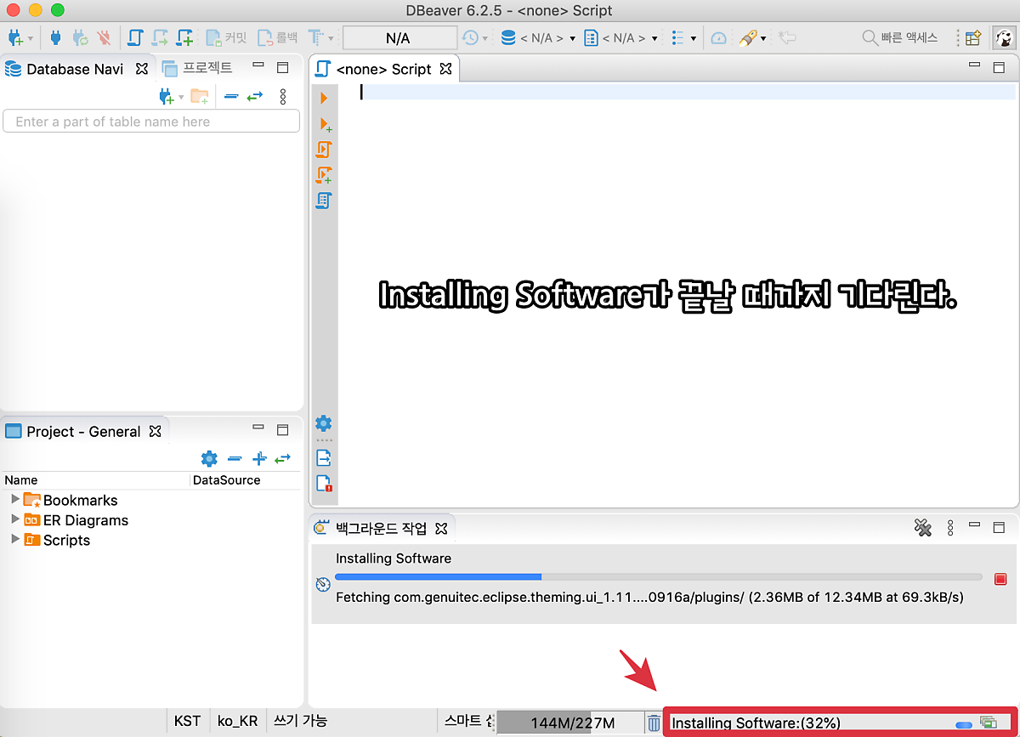Open a new SQL editor from toolbar
The height and width of the screenshot is (737, 1020).
click(135, 37)
